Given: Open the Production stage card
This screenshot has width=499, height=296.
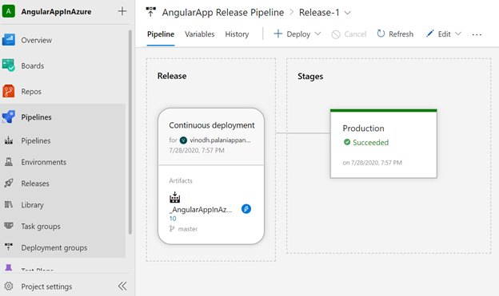Looking at the screenshot, I should pos(384,144).
